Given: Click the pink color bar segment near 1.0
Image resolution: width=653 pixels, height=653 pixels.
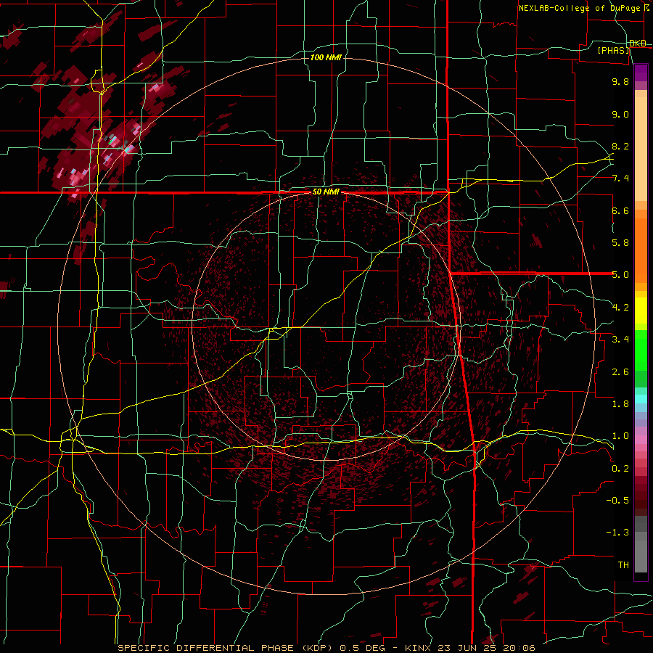Looking at the screenshot, I should [x=641, y=440].
